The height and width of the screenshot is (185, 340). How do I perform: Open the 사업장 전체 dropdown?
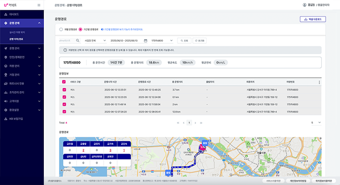tap(95, 41)
